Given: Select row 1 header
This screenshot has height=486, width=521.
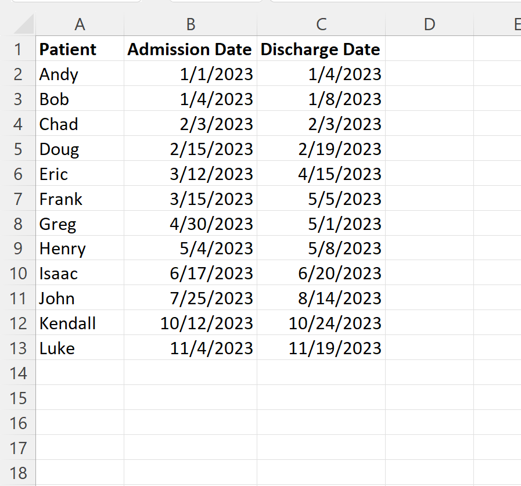Looking at the screenshot, I should (18, 49).
